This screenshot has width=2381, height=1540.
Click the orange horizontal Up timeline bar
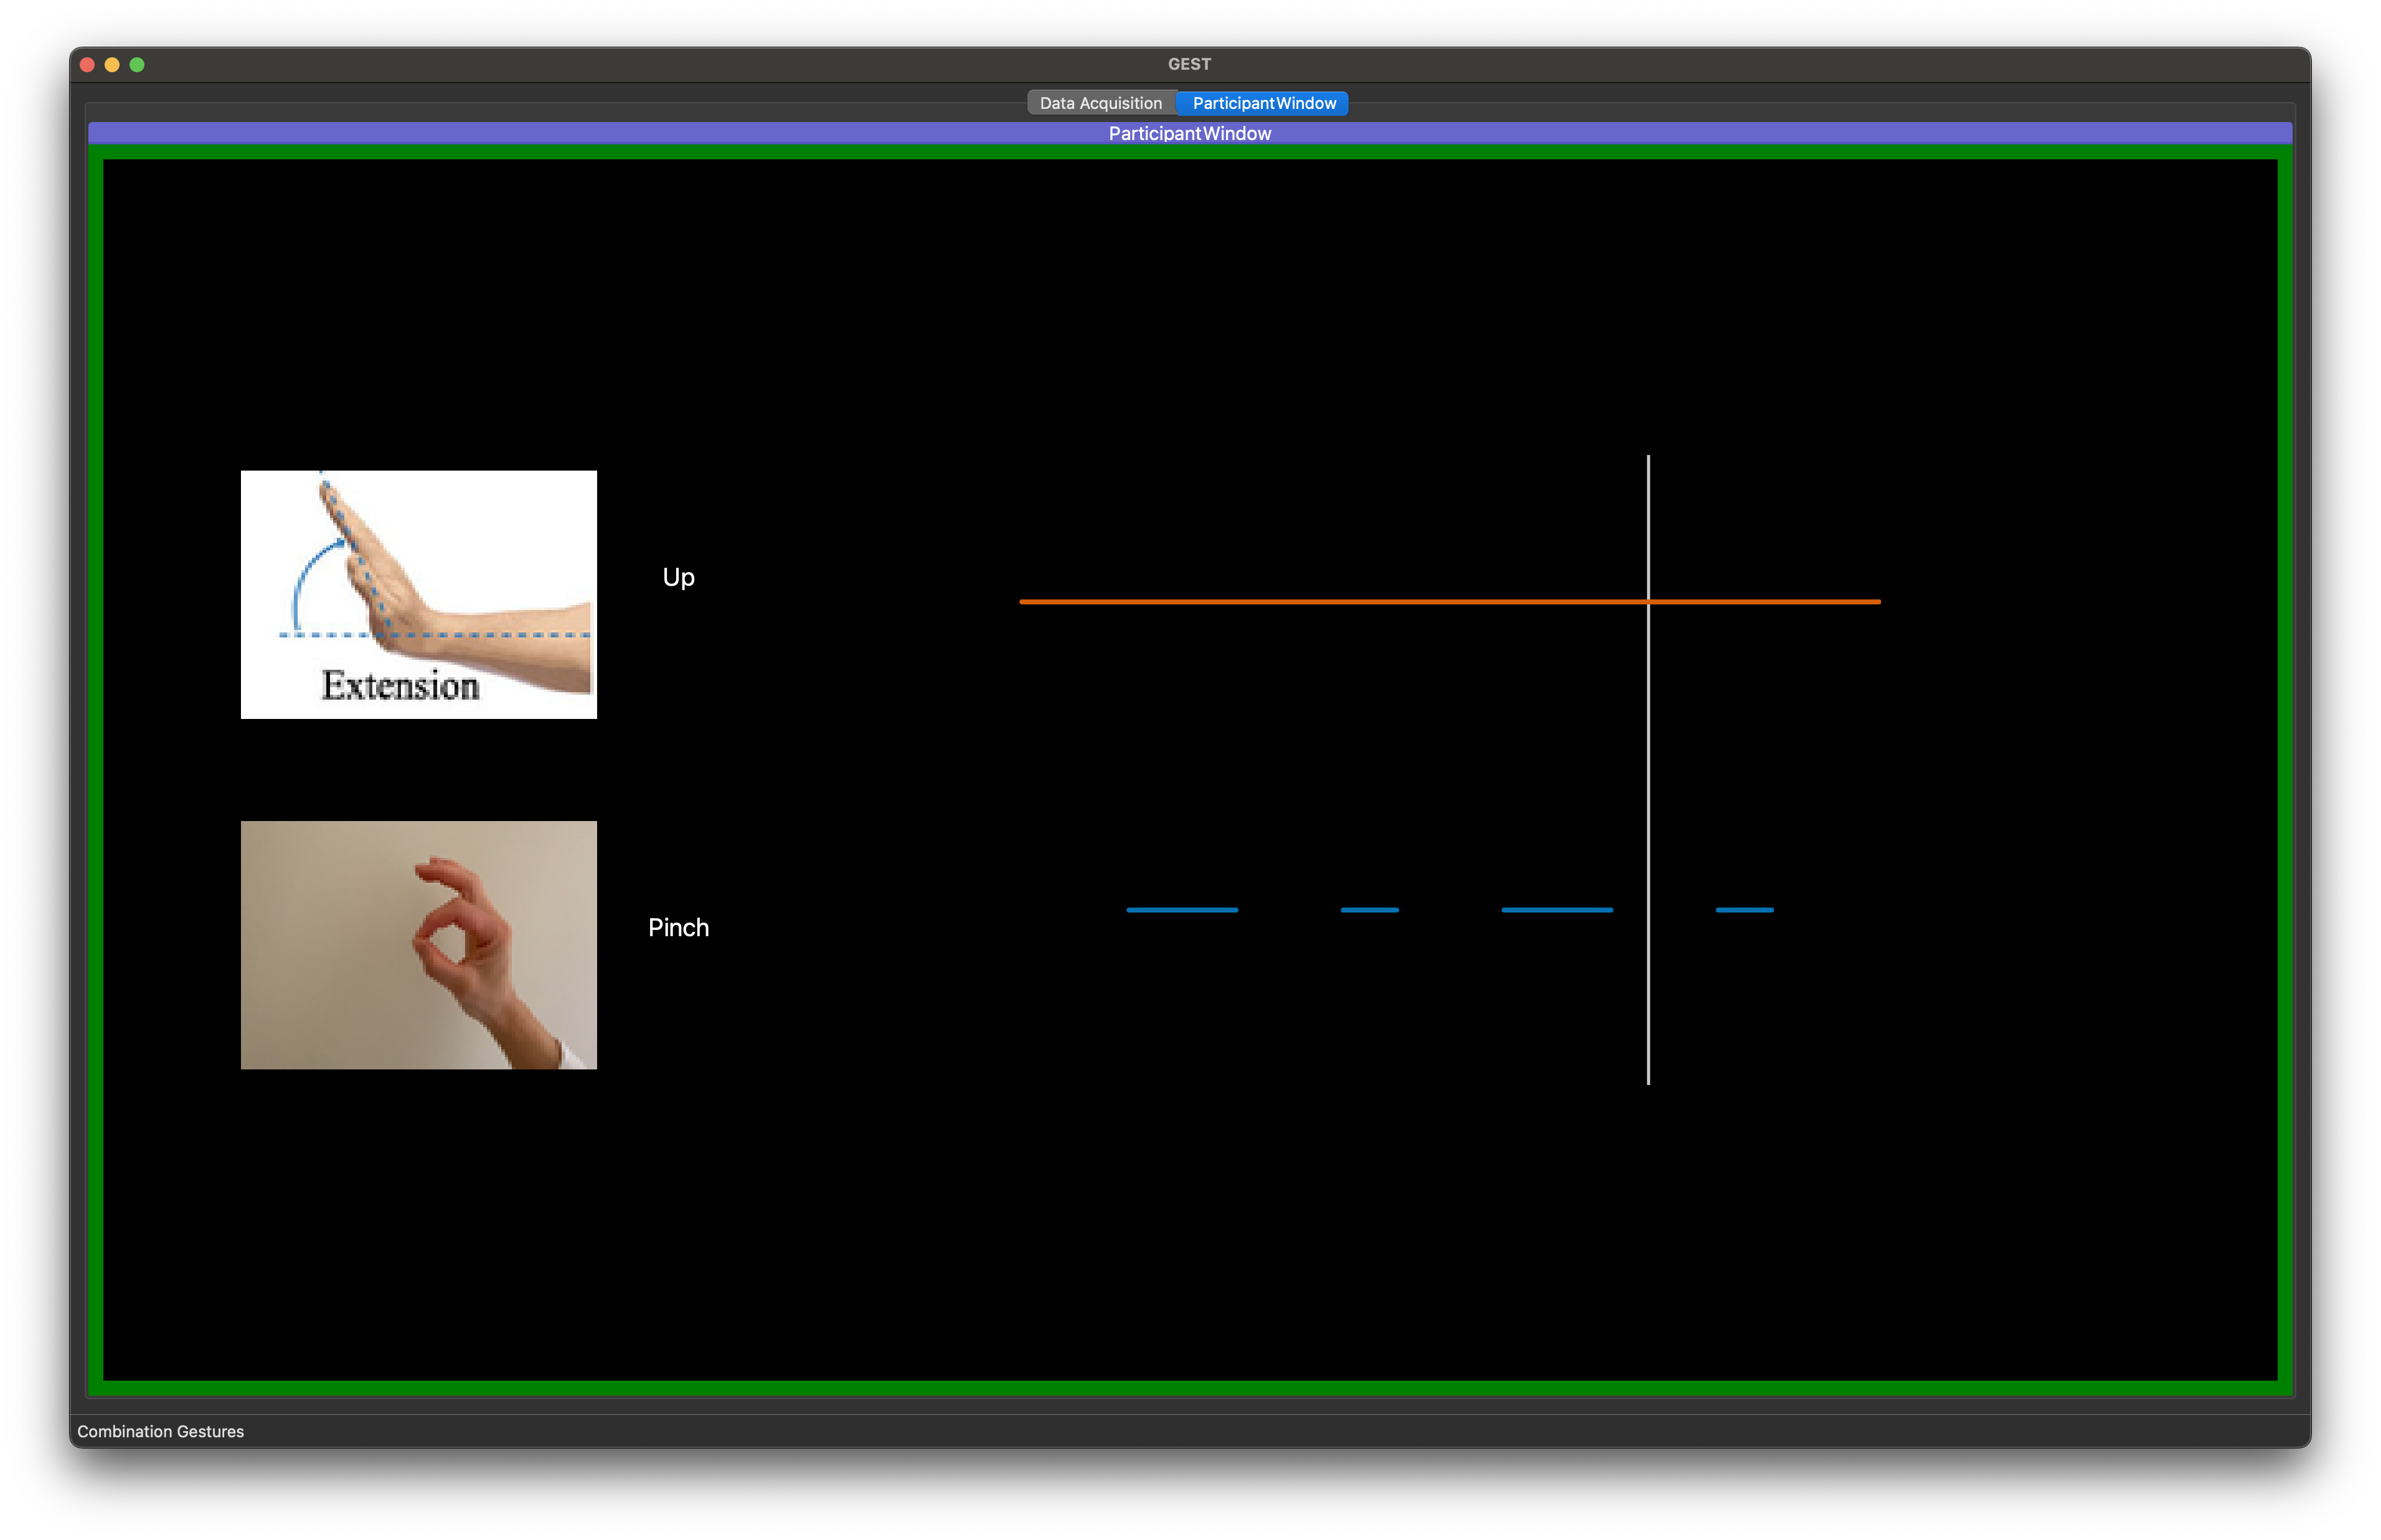tap(1330, 601)
